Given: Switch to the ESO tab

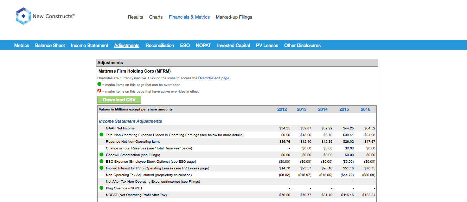Looking at the screenshot, I should [185, 45].
